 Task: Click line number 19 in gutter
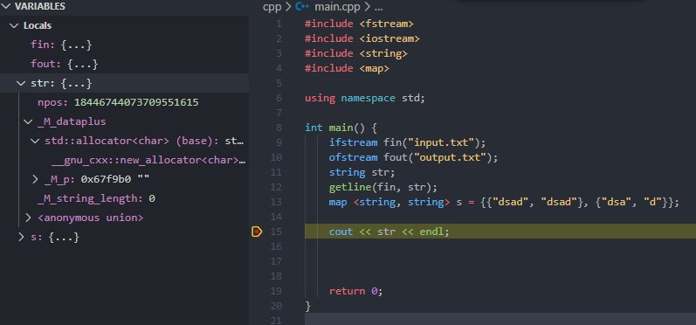tap(276, 291)
